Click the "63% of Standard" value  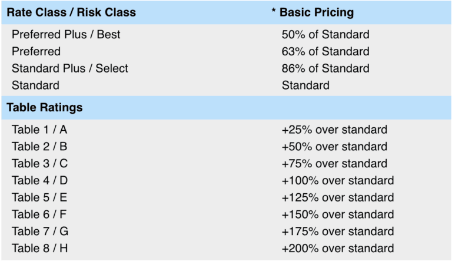(x=325, y=51)
